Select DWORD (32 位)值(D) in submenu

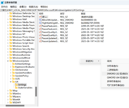tap(115, 74)
